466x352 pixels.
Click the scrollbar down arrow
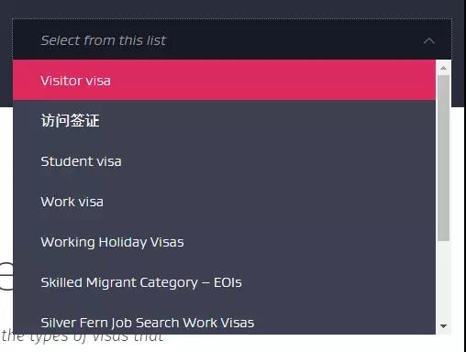tap(443, 326)
